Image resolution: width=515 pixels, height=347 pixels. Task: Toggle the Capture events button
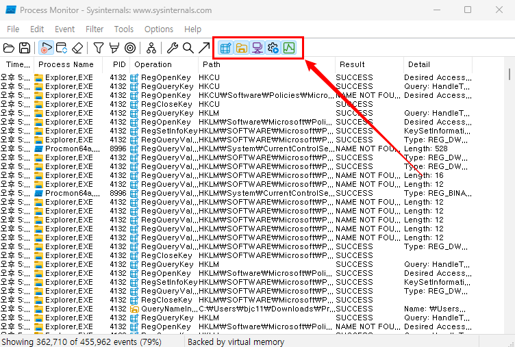click(46, 48)
